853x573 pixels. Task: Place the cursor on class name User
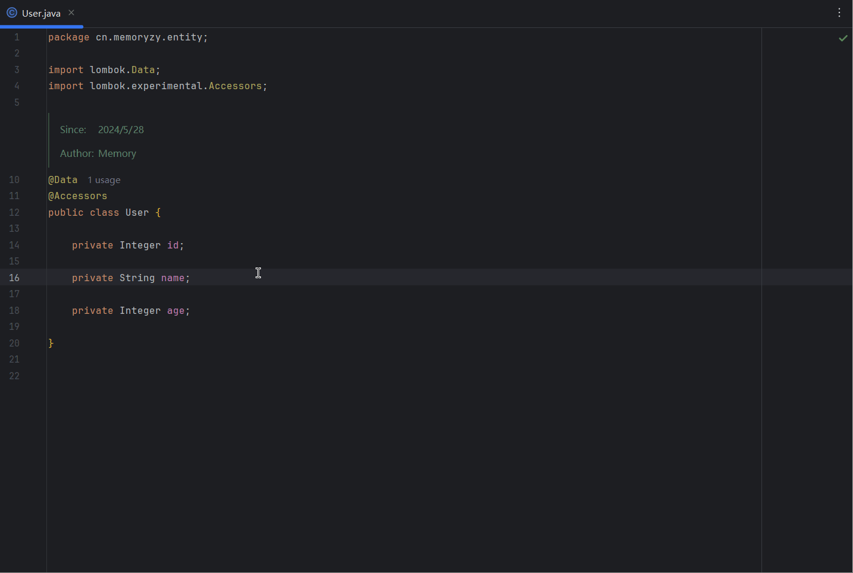[x=137, y=213]
